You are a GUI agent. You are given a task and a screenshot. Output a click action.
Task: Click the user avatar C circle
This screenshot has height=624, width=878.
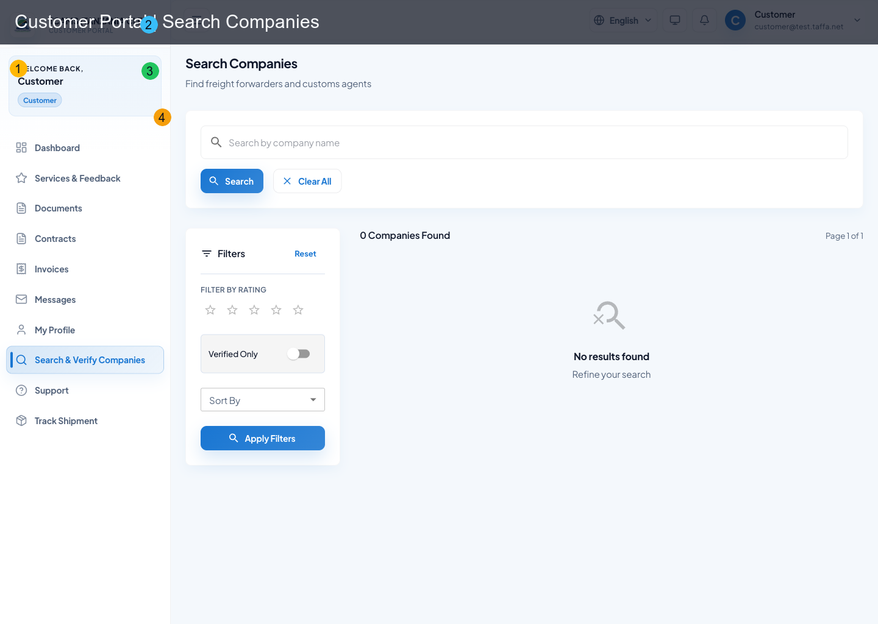pos(735,21)
